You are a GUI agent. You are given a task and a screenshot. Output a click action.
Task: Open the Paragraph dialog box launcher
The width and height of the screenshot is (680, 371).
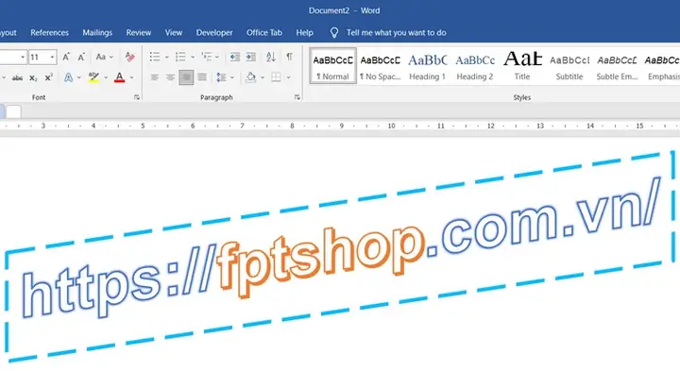297,97
